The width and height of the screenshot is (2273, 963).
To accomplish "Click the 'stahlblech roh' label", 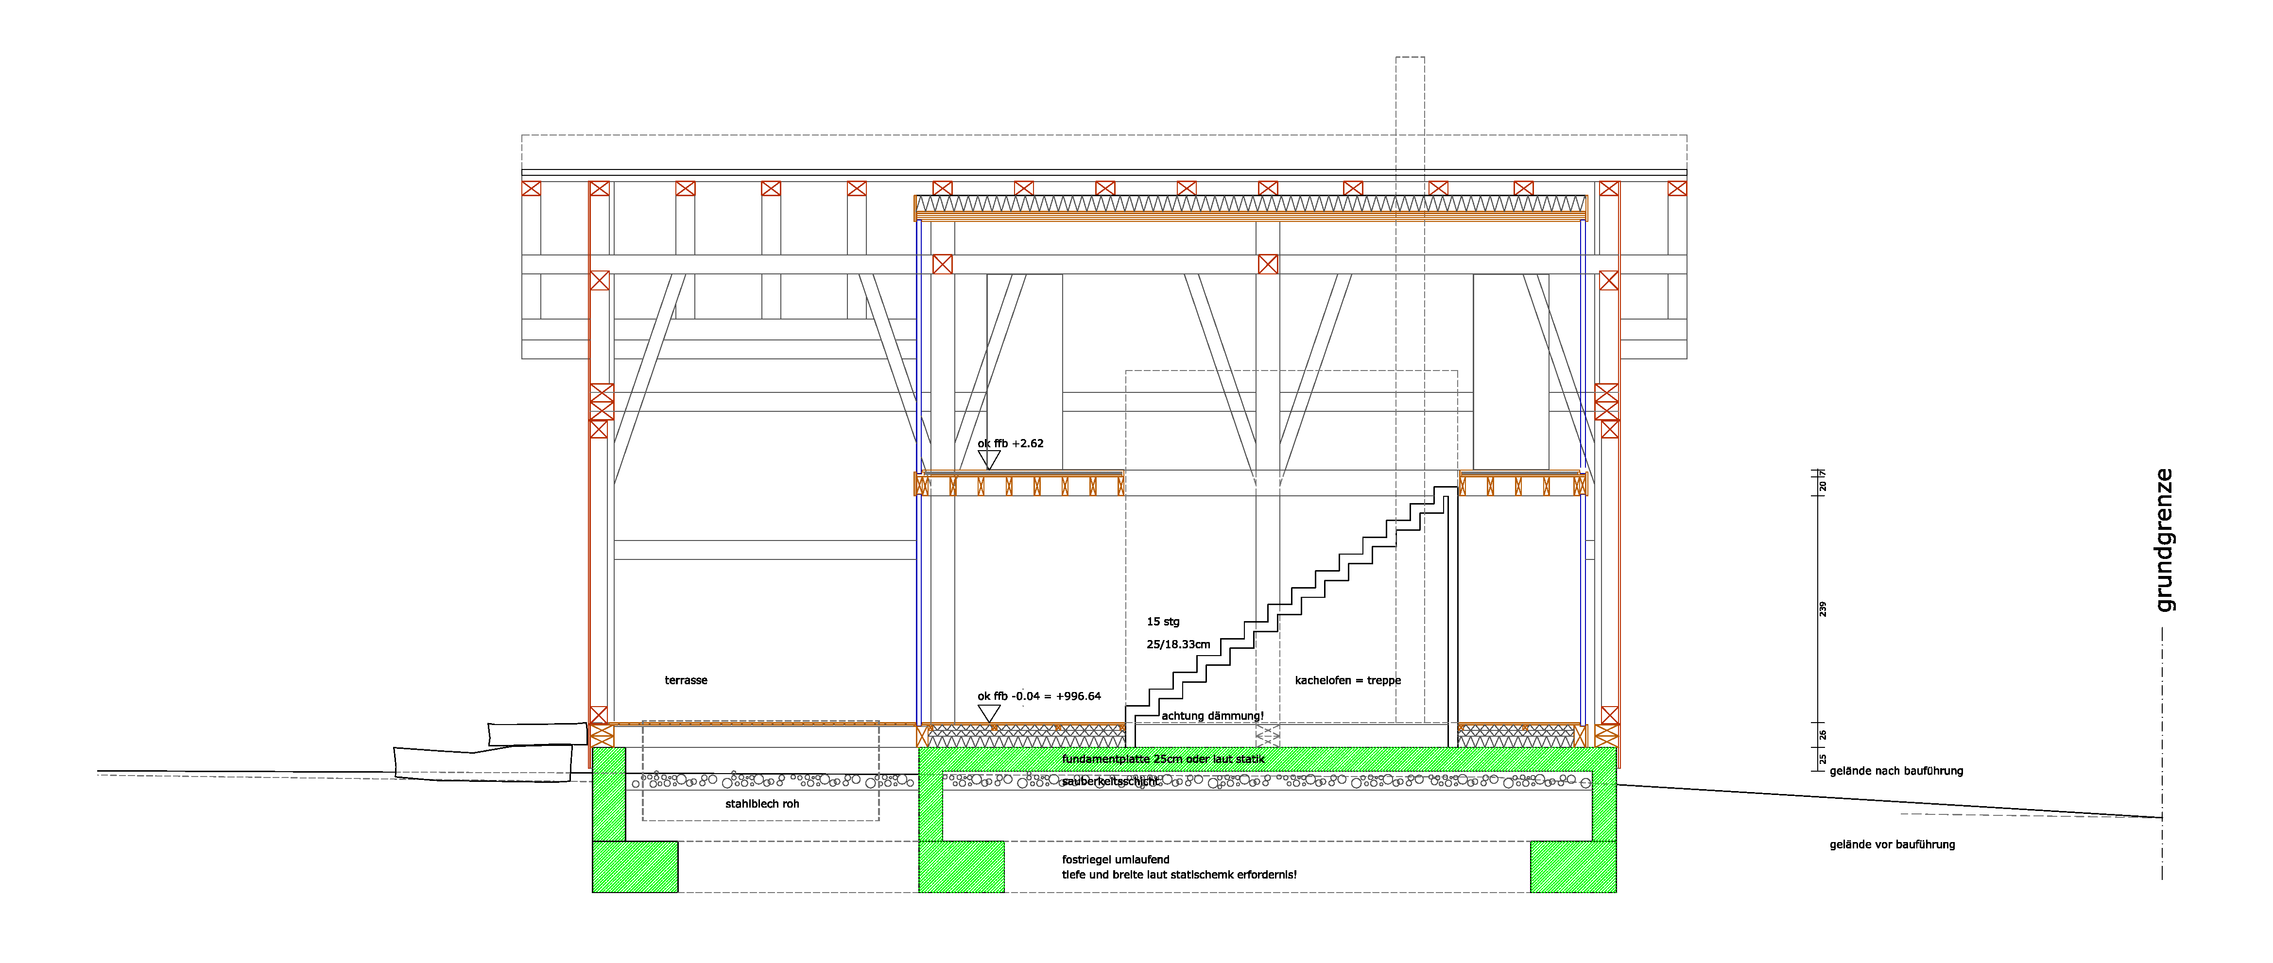I will (x=761, y=804).
